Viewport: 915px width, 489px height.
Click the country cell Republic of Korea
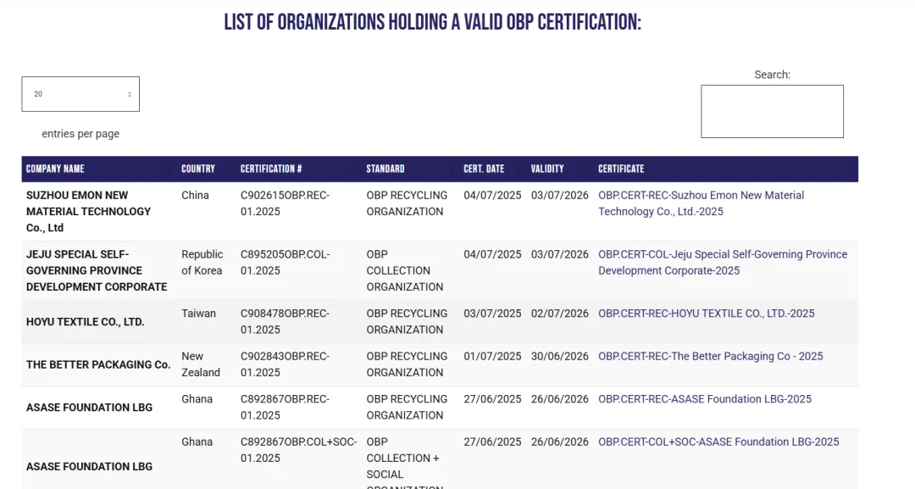[202, 262]
